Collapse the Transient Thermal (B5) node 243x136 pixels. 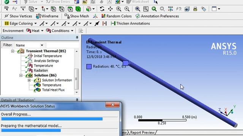[x=13, y=51]
